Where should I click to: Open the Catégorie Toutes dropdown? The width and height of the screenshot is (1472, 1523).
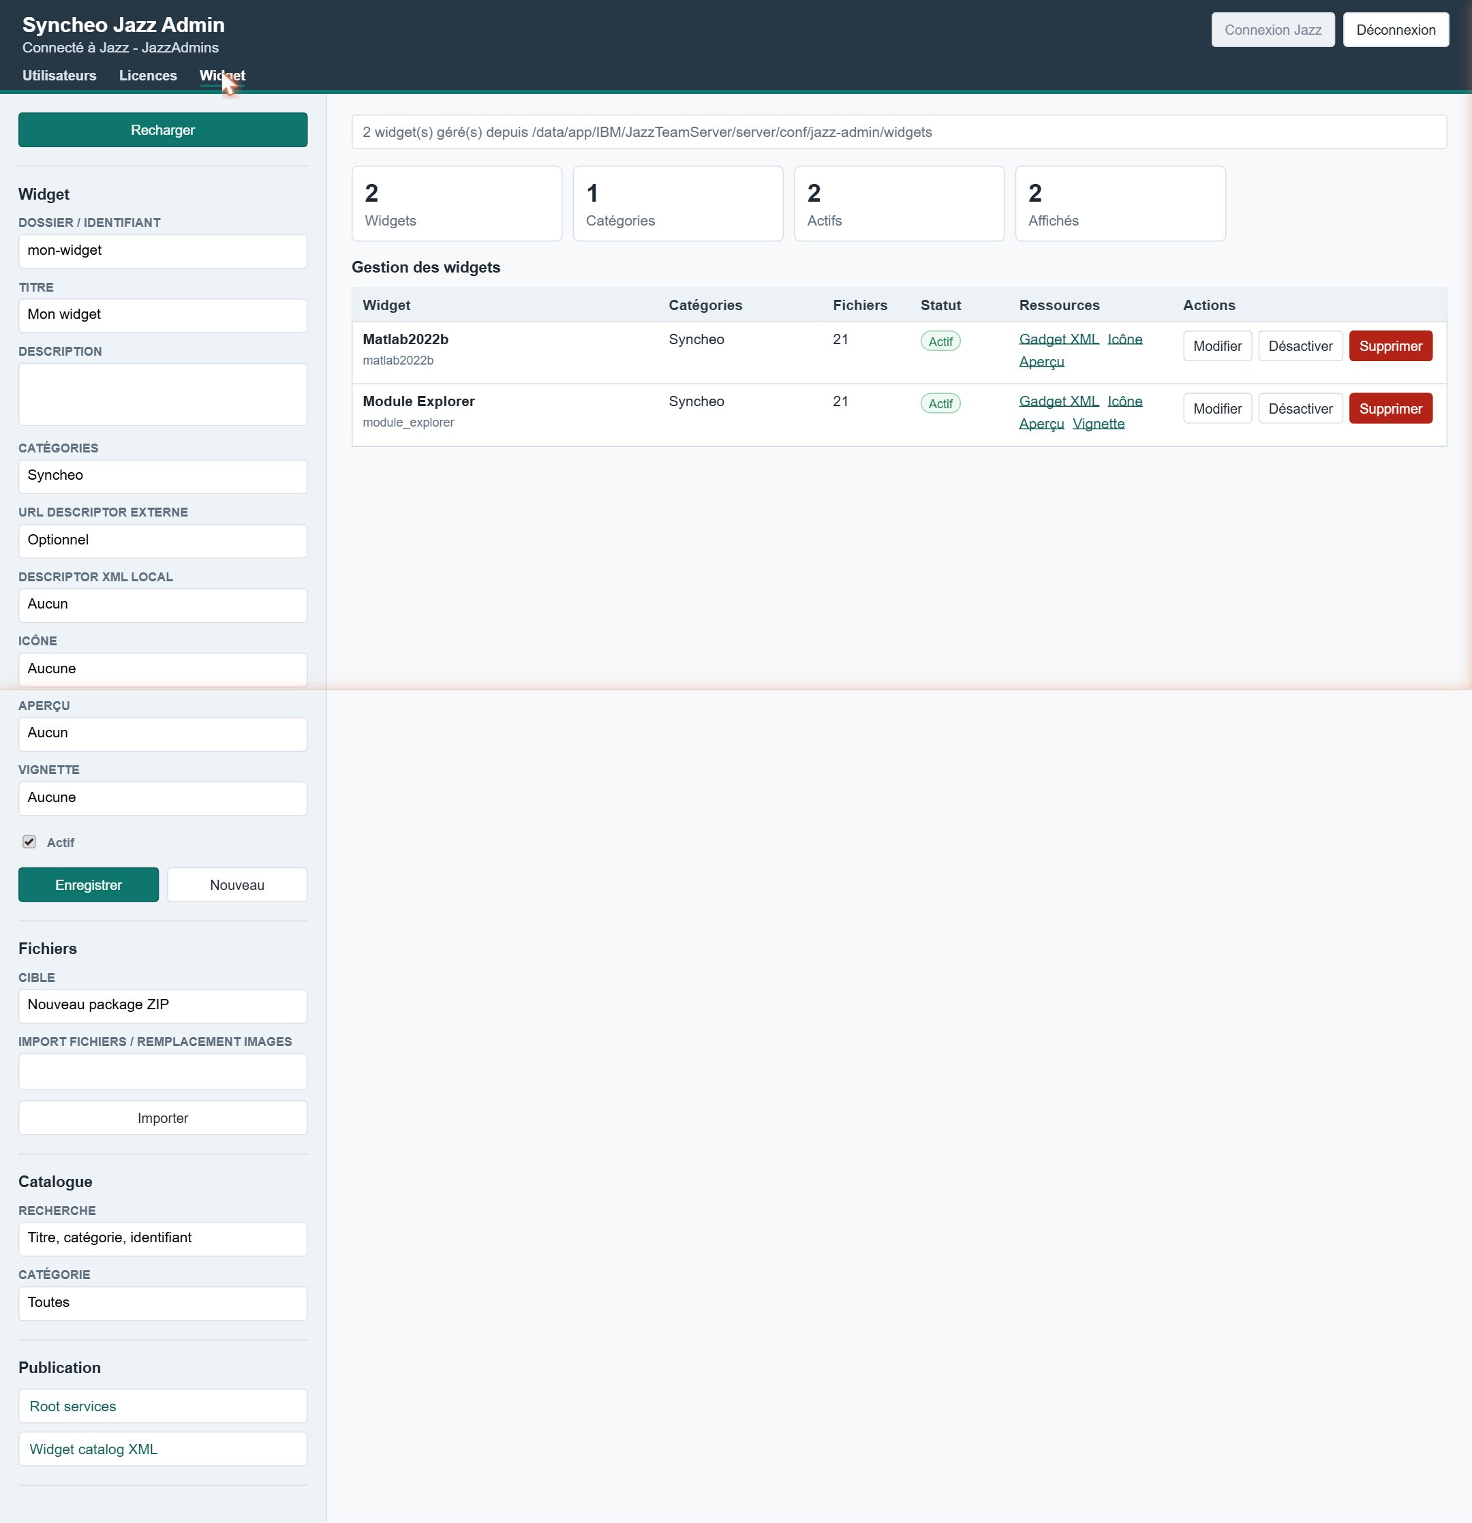(x=162, y=1303)
